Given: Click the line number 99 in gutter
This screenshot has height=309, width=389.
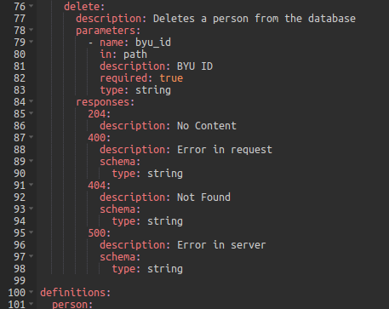Looking at the screenshot, I should click(x=20, y=281).
